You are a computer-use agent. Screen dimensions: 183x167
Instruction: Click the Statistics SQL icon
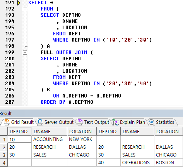[x=151, y=122]
